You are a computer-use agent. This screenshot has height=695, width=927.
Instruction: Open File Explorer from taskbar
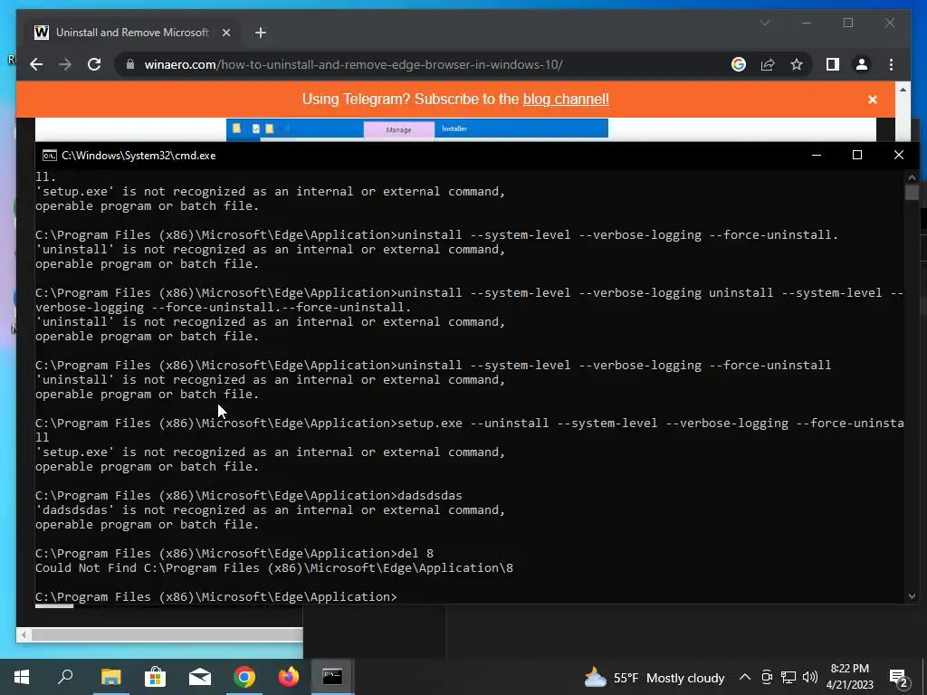click(110, 677)
